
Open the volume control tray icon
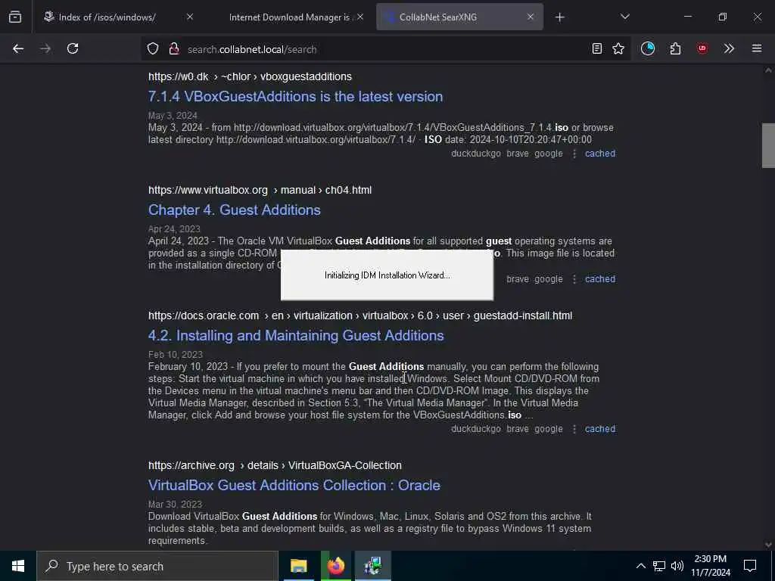(x=677, y=566)
